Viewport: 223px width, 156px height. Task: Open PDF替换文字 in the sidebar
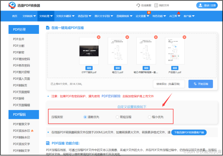click(21, 124)
